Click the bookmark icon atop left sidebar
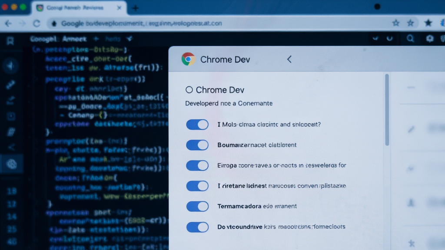The width and height of the screenshot is (445, 250). (x=10, y=41)
